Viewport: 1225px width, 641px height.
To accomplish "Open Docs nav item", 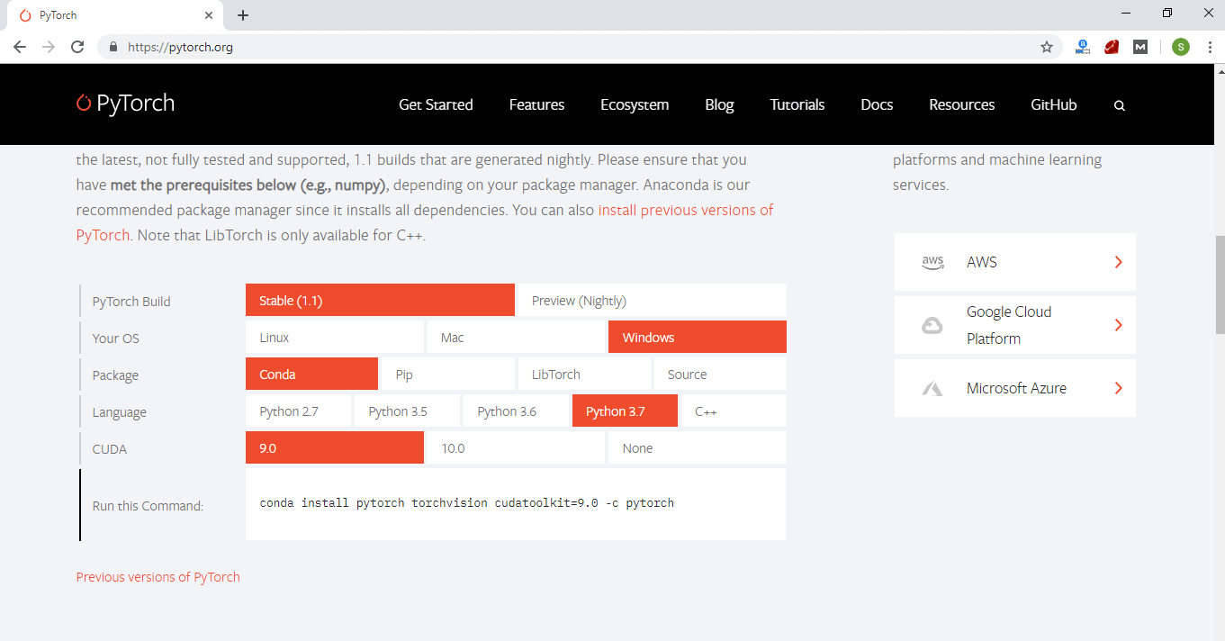I will click(x=877, y=104).
